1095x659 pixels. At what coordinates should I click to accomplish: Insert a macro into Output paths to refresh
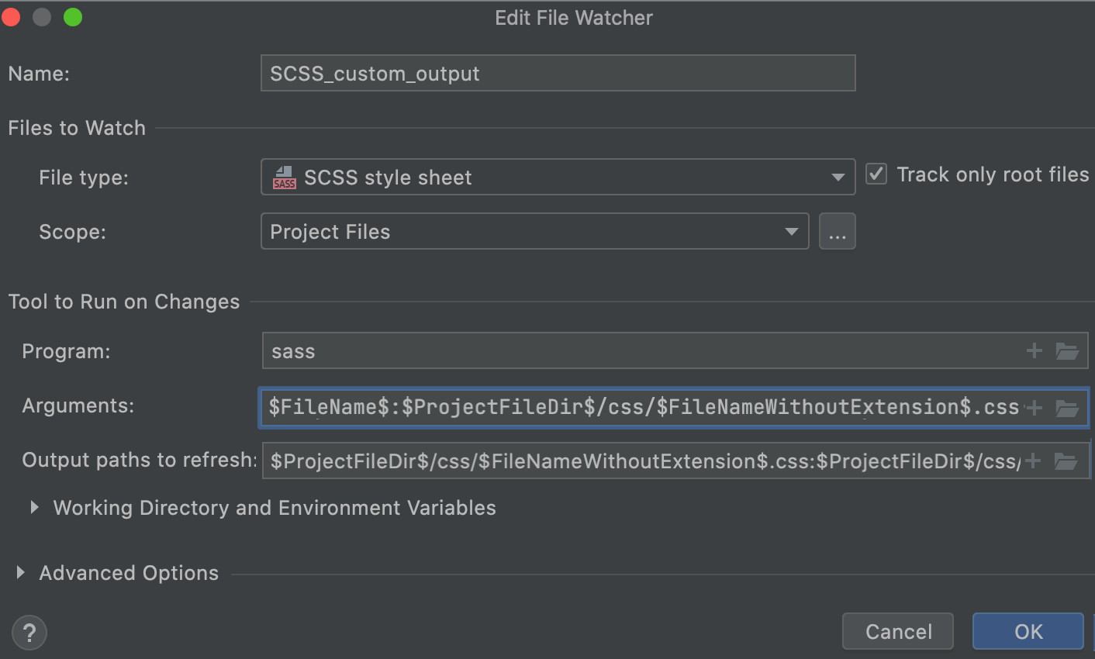(x=1035, y=460)
